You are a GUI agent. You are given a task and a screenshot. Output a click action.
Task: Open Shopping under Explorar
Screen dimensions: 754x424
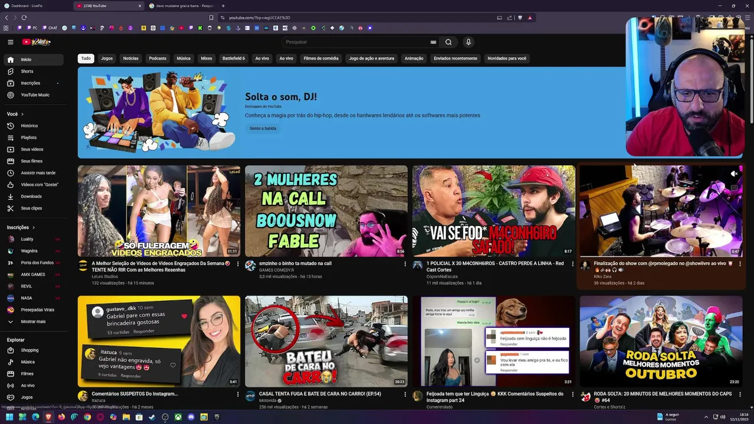34,350
